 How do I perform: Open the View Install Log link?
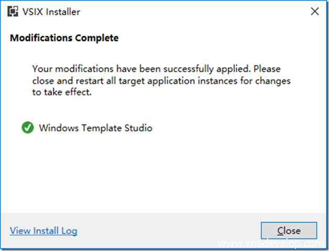44,231
